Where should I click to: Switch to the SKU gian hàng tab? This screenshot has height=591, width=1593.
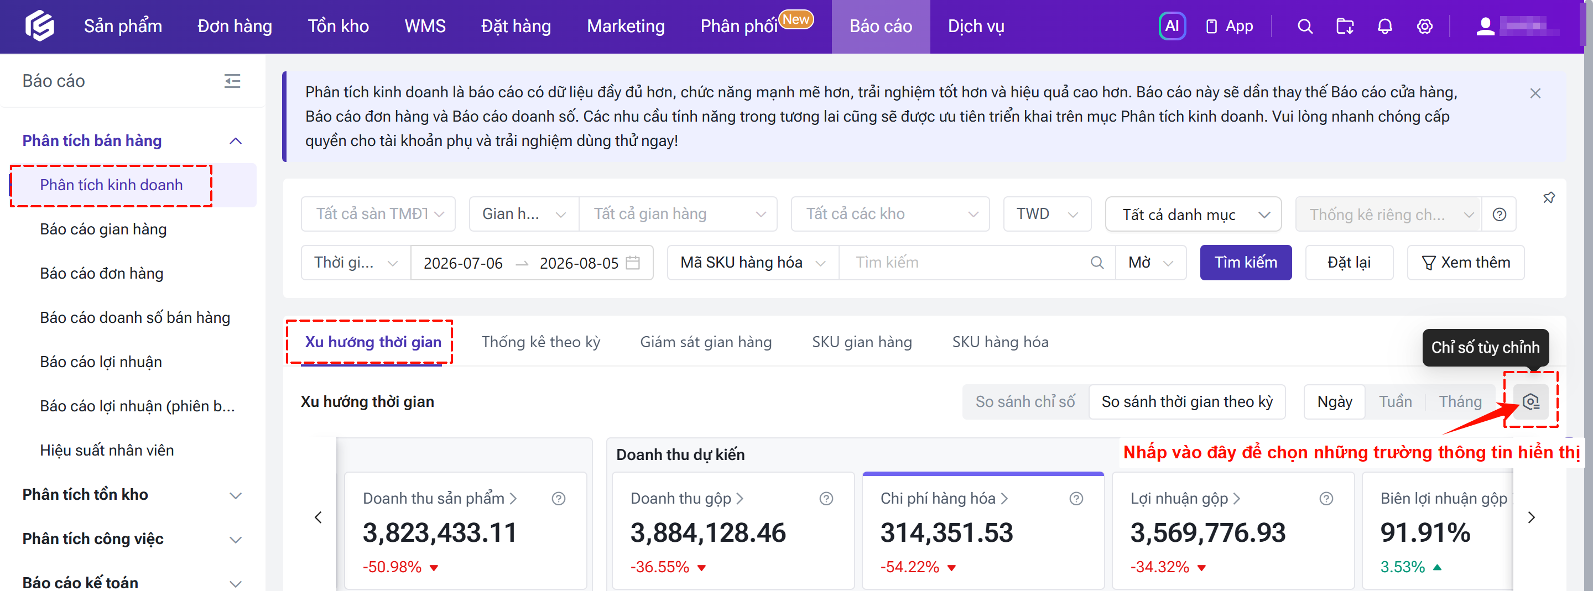click(861, 342)
